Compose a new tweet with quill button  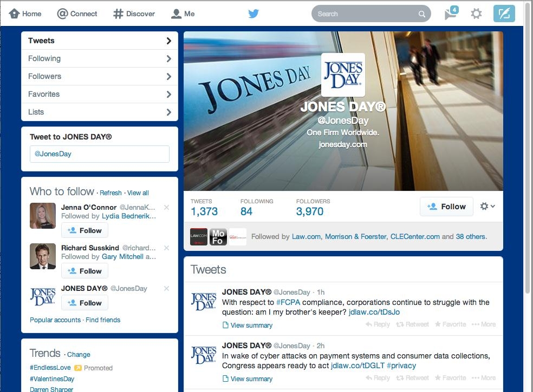click(504, 14)
